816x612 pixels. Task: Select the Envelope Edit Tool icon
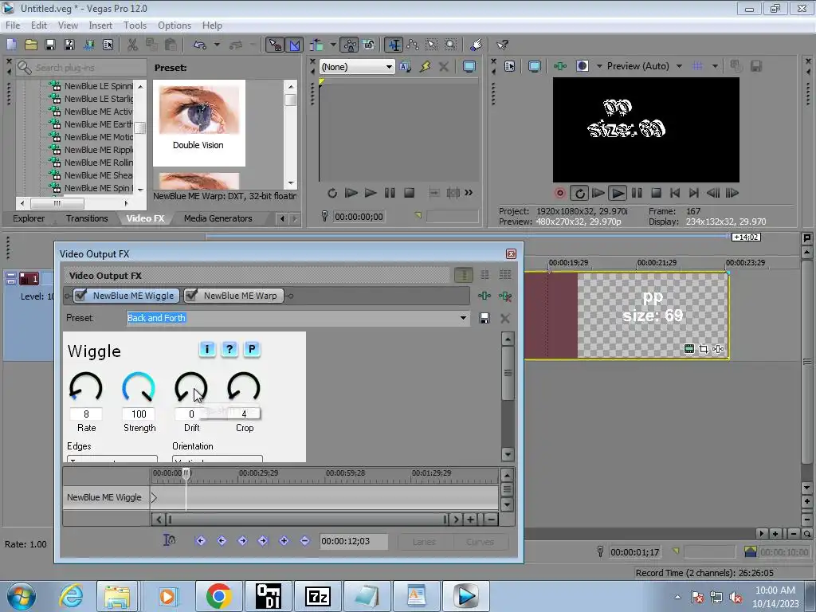pos(413,45)
